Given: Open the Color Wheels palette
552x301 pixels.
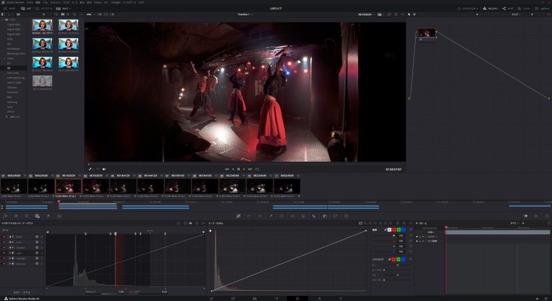Looking at the screenshot, I should [x=26, y=216].
